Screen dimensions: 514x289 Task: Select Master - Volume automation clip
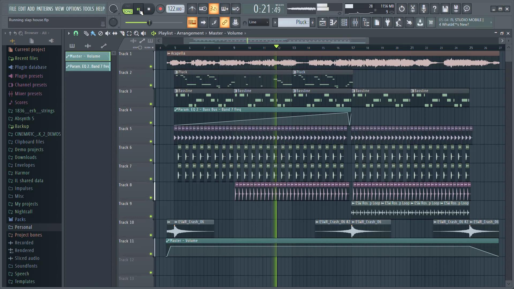(88, 56)
